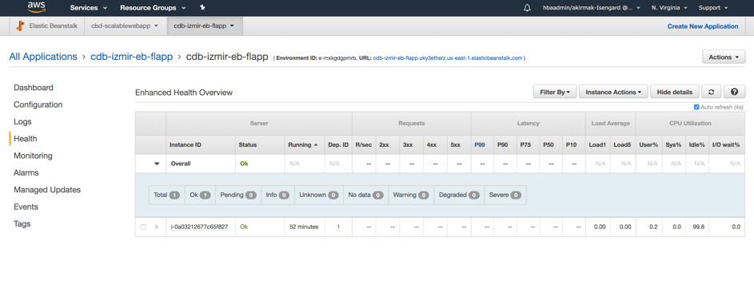Viewport: 754px width, 292px height.
Task: Click the 52 minutes running value
Action: click(x=304, y=227)
